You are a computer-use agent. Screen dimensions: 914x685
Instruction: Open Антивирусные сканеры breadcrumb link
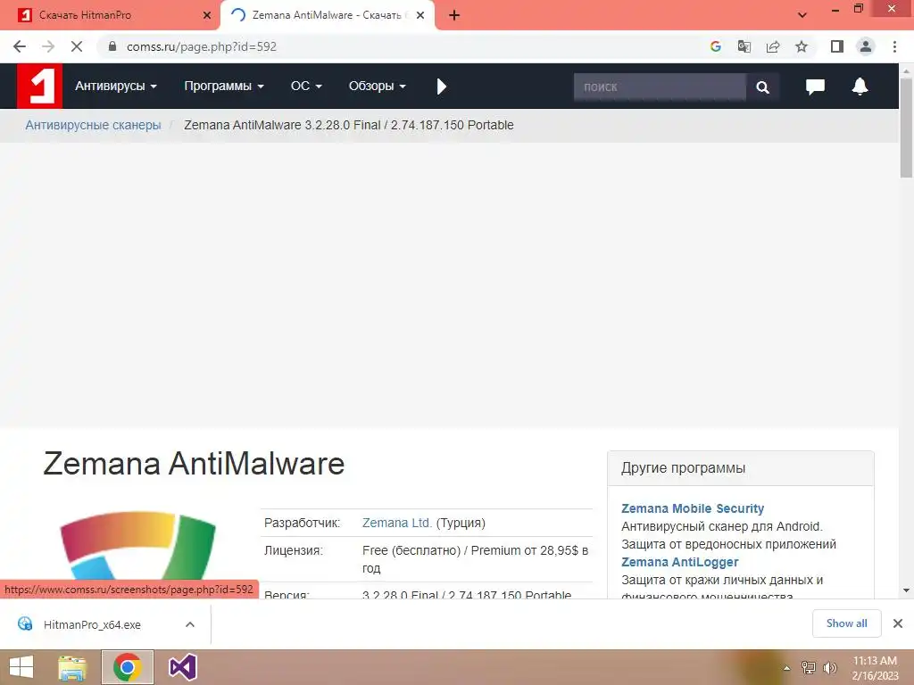[x=93, y=125]
